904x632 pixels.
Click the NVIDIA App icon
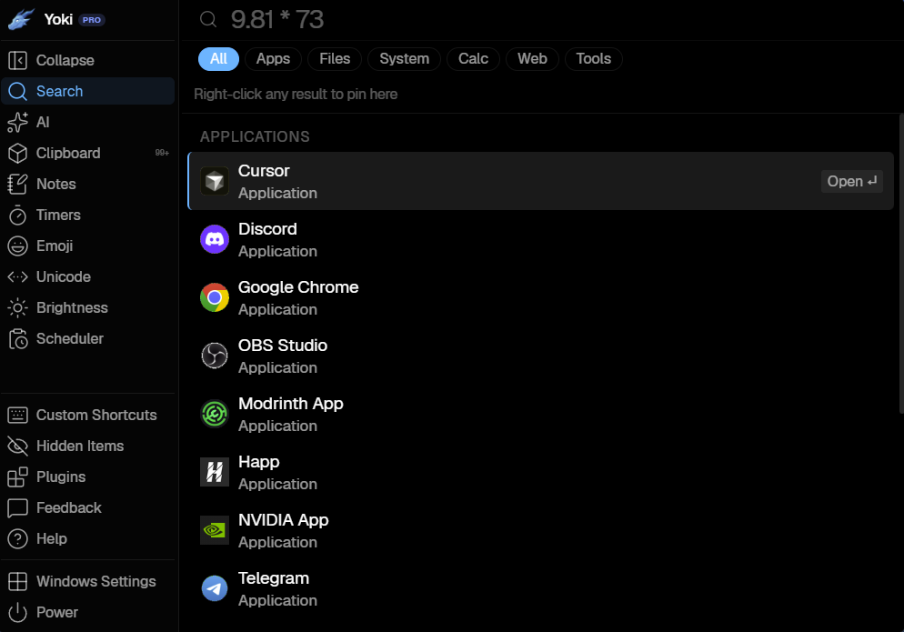(x=215, y=530)
